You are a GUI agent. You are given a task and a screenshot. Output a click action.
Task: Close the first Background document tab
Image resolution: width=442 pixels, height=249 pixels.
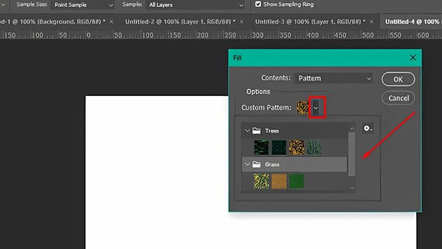click(x=112, y=21)
